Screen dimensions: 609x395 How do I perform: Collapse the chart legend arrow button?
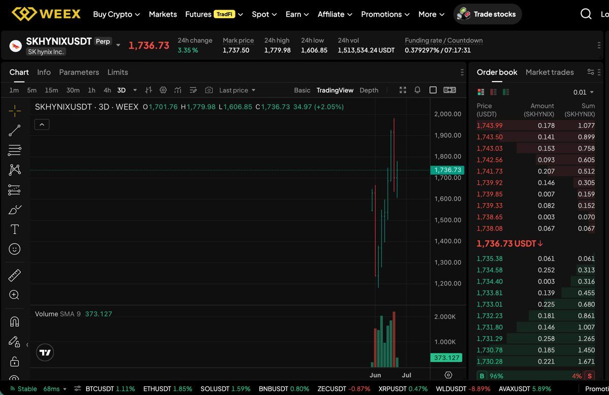(x=42, y=124)
